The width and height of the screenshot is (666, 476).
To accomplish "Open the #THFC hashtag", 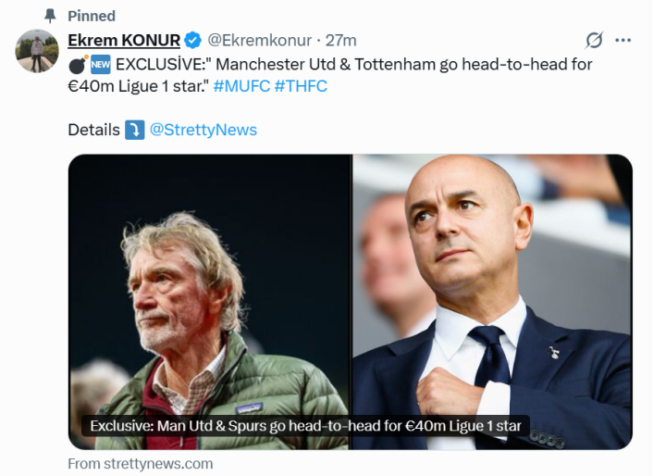I will (301, 86).
